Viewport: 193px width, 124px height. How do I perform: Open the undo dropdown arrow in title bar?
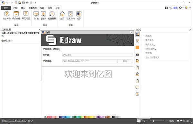(9, 3)
